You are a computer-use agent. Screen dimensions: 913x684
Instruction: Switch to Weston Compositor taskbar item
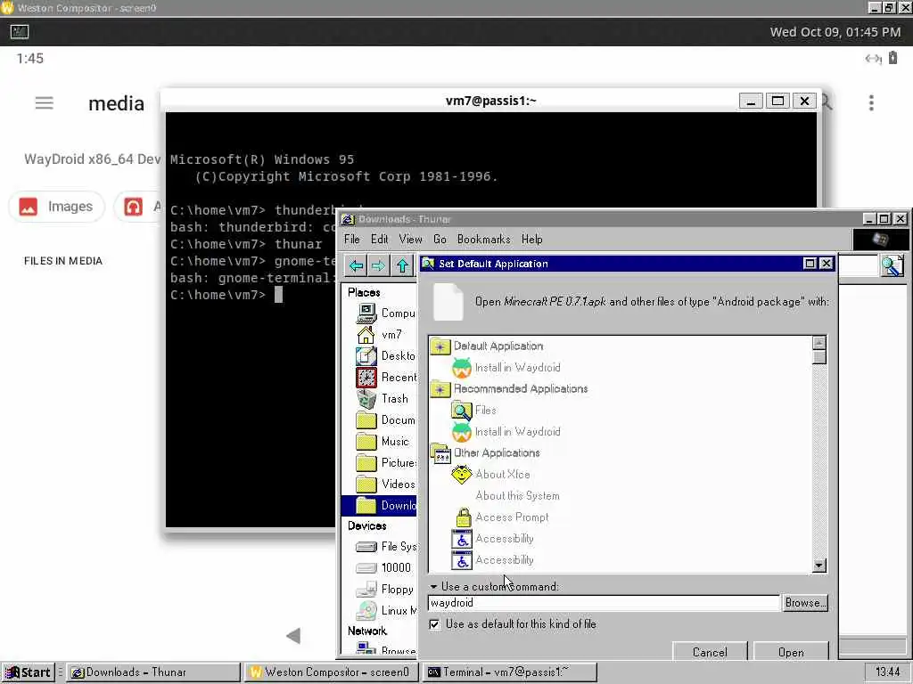point(330,672)
